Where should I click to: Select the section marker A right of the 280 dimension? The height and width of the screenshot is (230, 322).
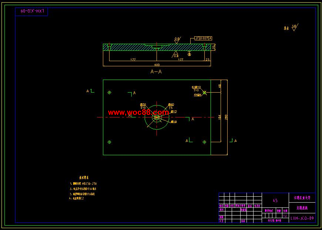233,141
